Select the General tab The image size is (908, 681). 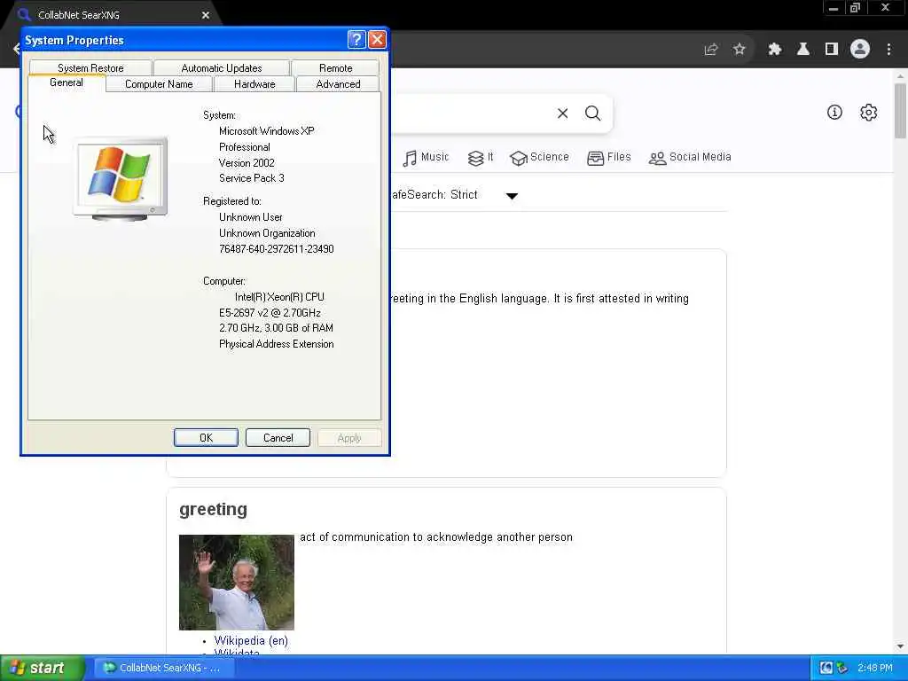67,82
